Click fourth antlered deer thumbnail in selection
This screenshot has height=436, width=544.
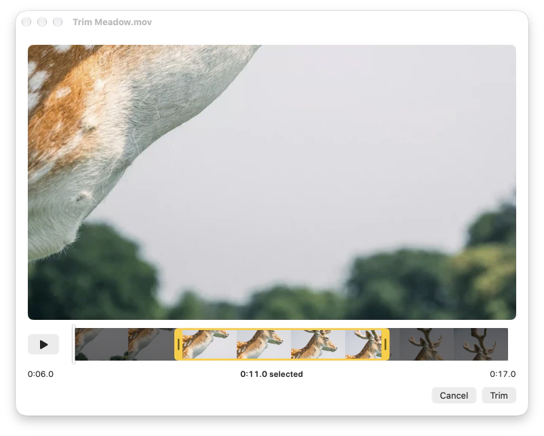[x=364, y=344]
